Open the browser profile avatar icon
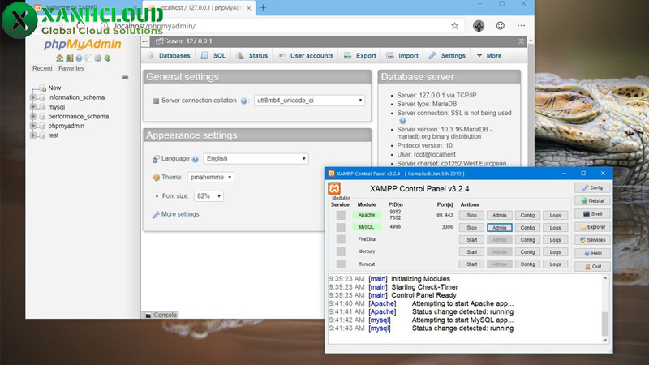Image resolution: width=649 pixels, height=365 pixels. (x=479, y=26)
